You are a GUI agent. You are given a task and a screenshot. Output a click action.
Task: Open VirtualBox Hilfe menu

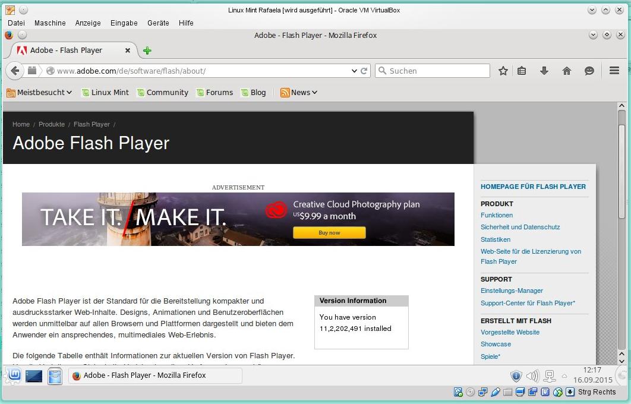tap(186, 23)
